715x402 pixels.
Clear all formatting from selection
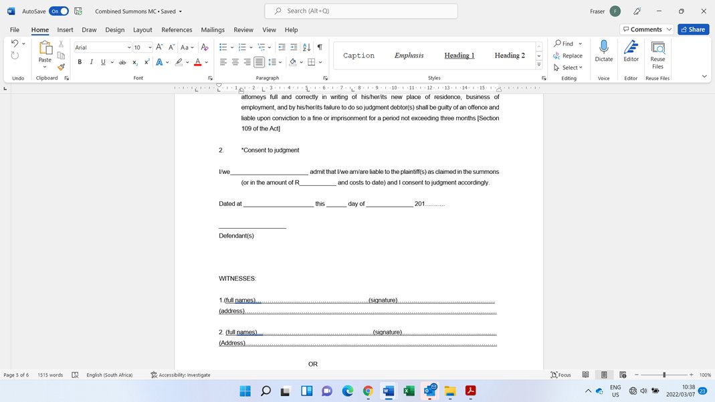(x=205, y=47)
